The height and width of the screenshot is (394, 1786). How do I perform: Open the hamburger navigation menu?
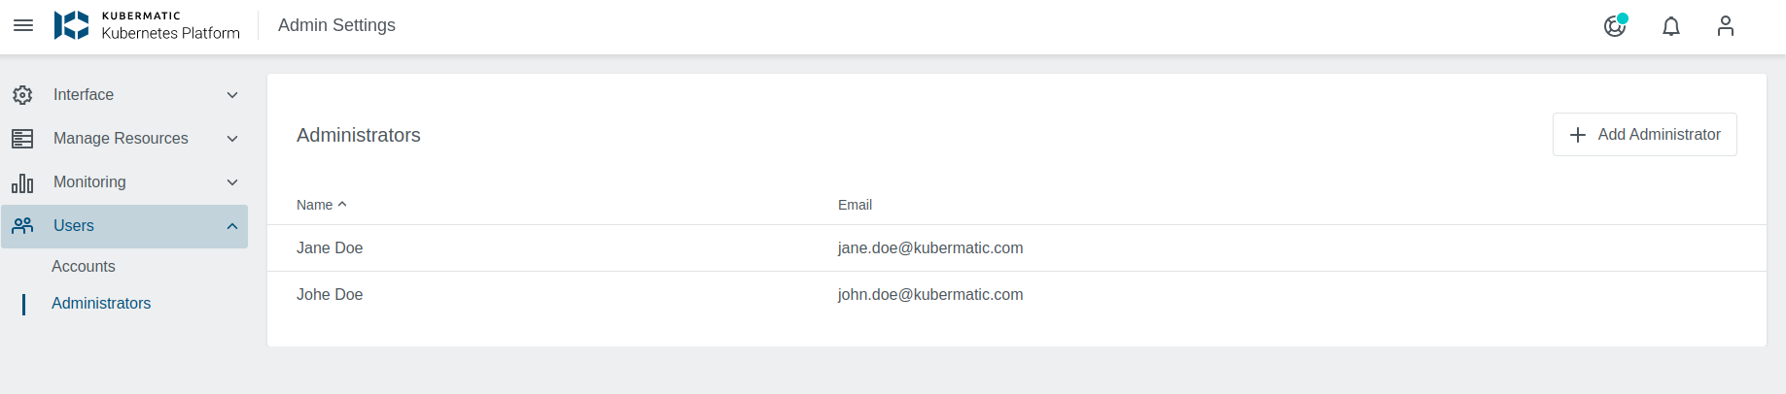coord(23,25)
